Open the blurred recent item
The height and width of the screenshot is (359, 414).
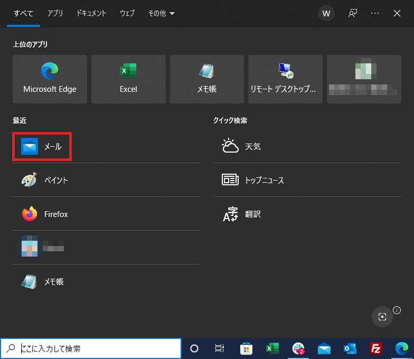pos(107,248)
